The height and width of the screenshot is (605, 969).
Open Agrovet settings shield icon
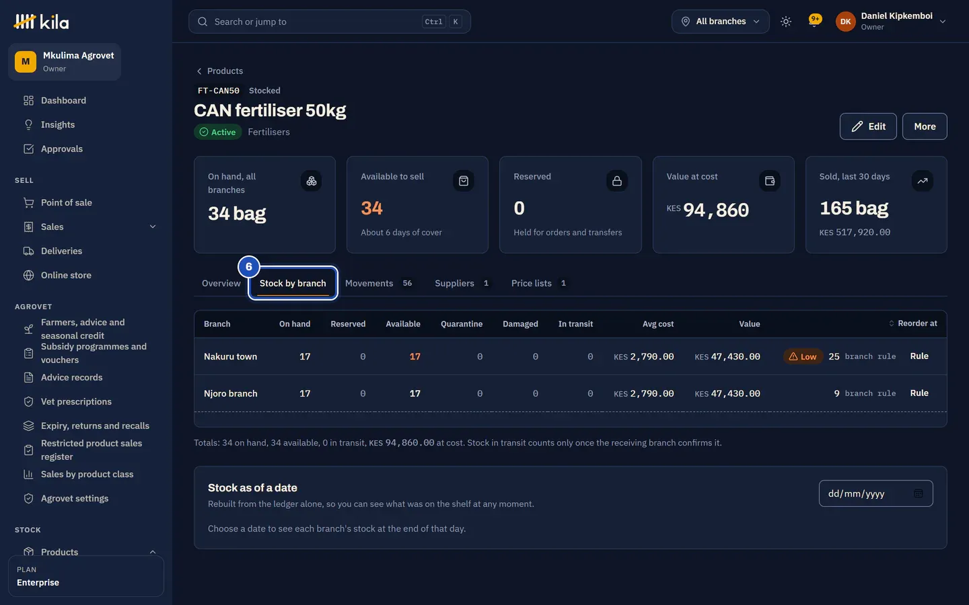pos(28,499)
